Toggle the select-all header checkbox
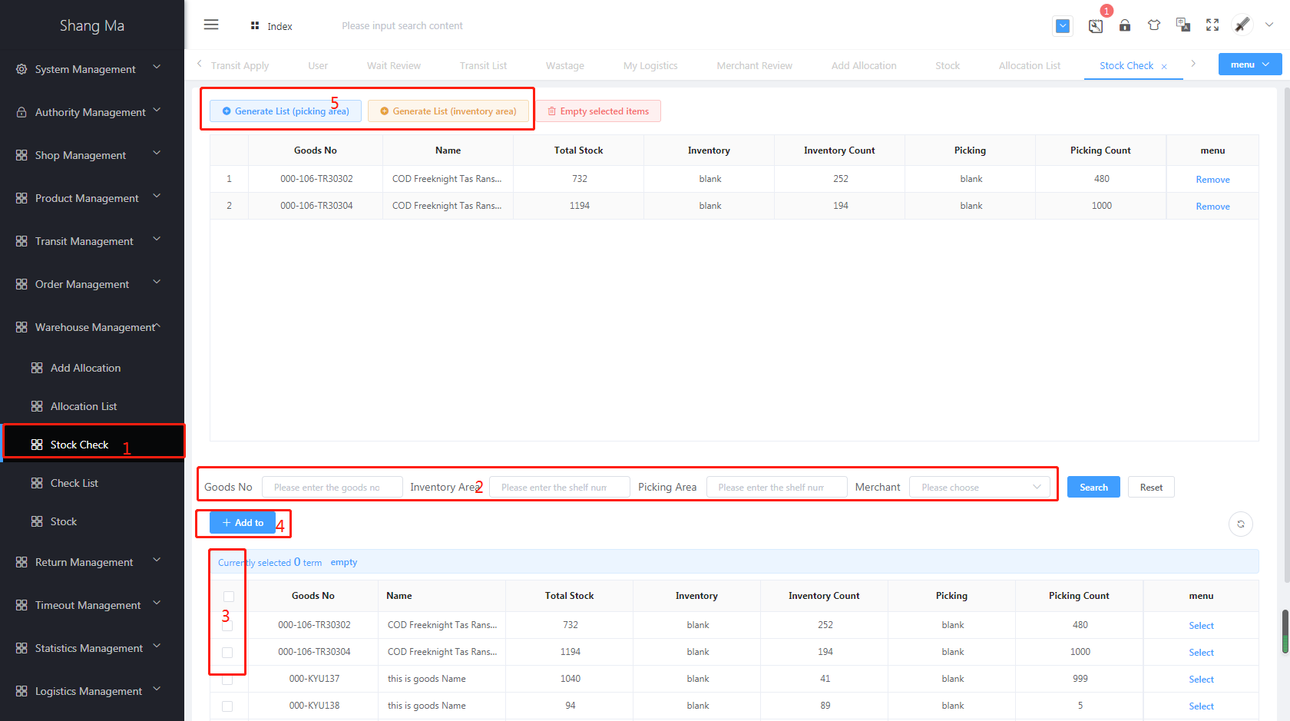Screen dimensions: 1290x721 click(x=229, y=597)
